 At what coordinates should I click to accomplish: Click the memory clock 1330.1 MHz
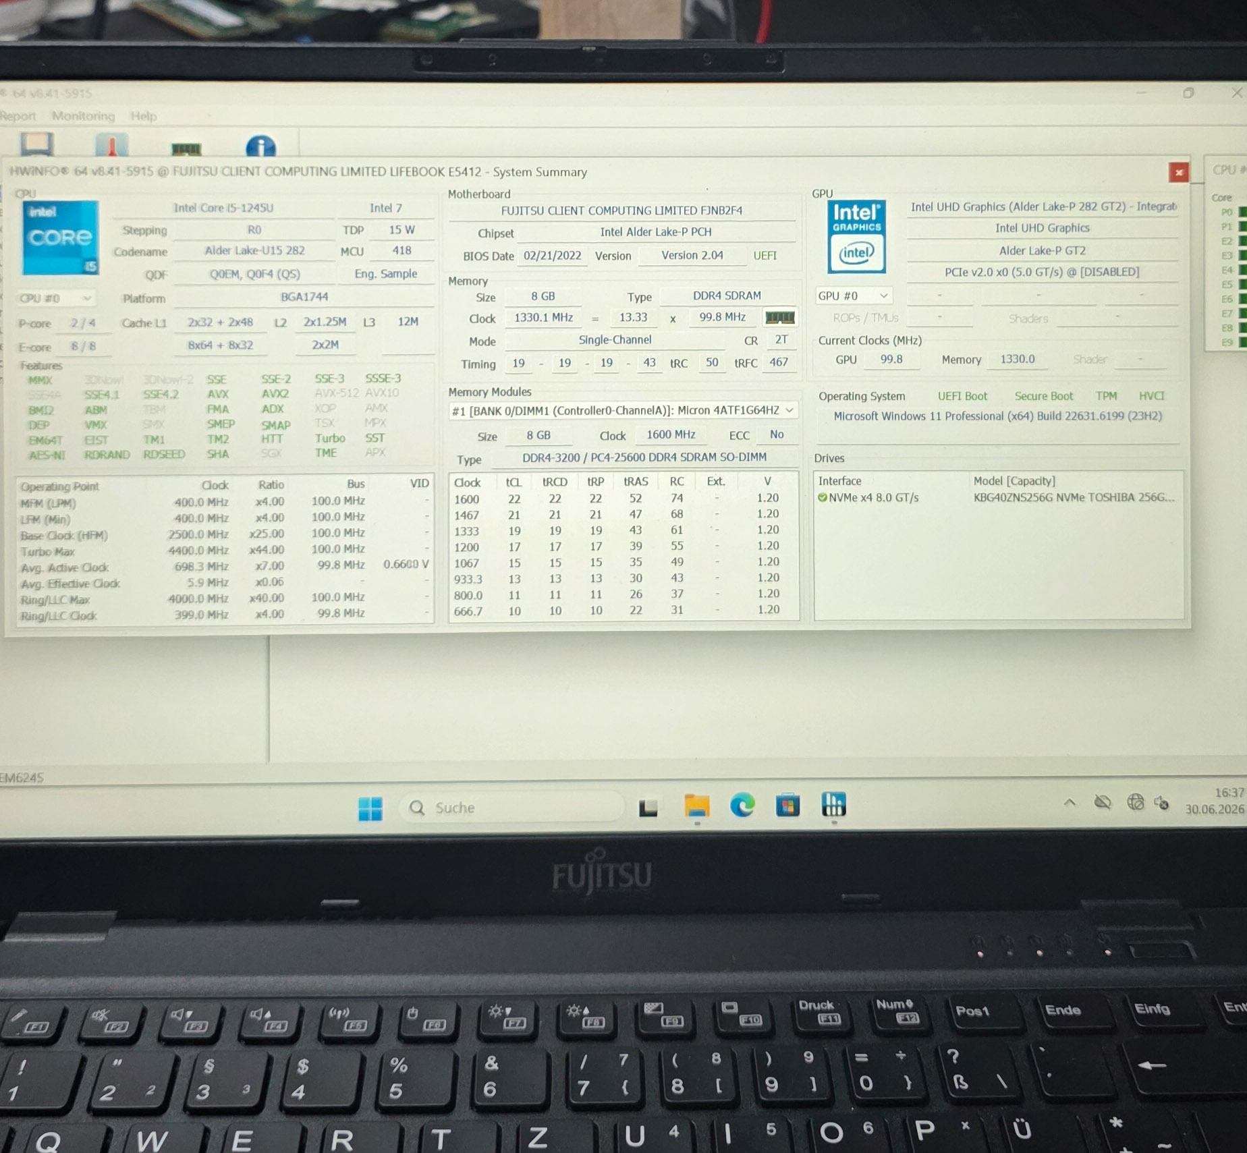[x=543, y=318]
